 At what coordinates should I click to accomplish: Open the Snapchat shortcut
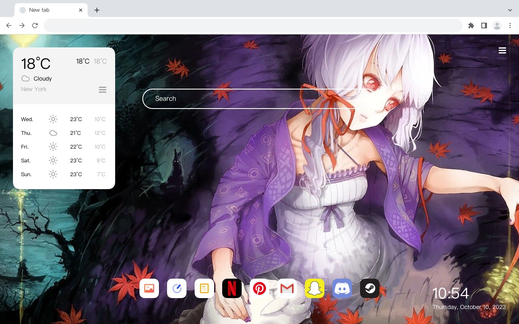[x=315, y=288]
